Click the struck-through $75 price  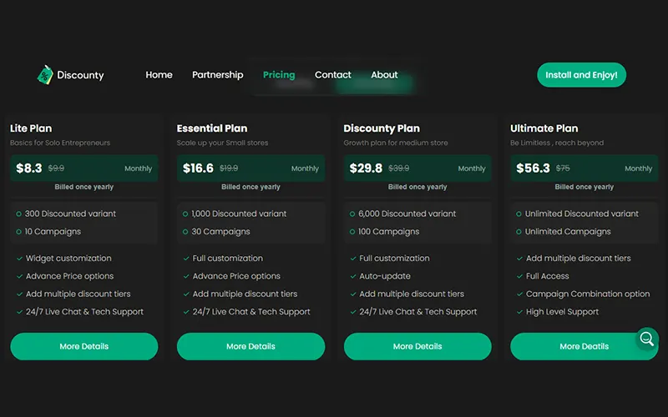click(x=562, y=168)
